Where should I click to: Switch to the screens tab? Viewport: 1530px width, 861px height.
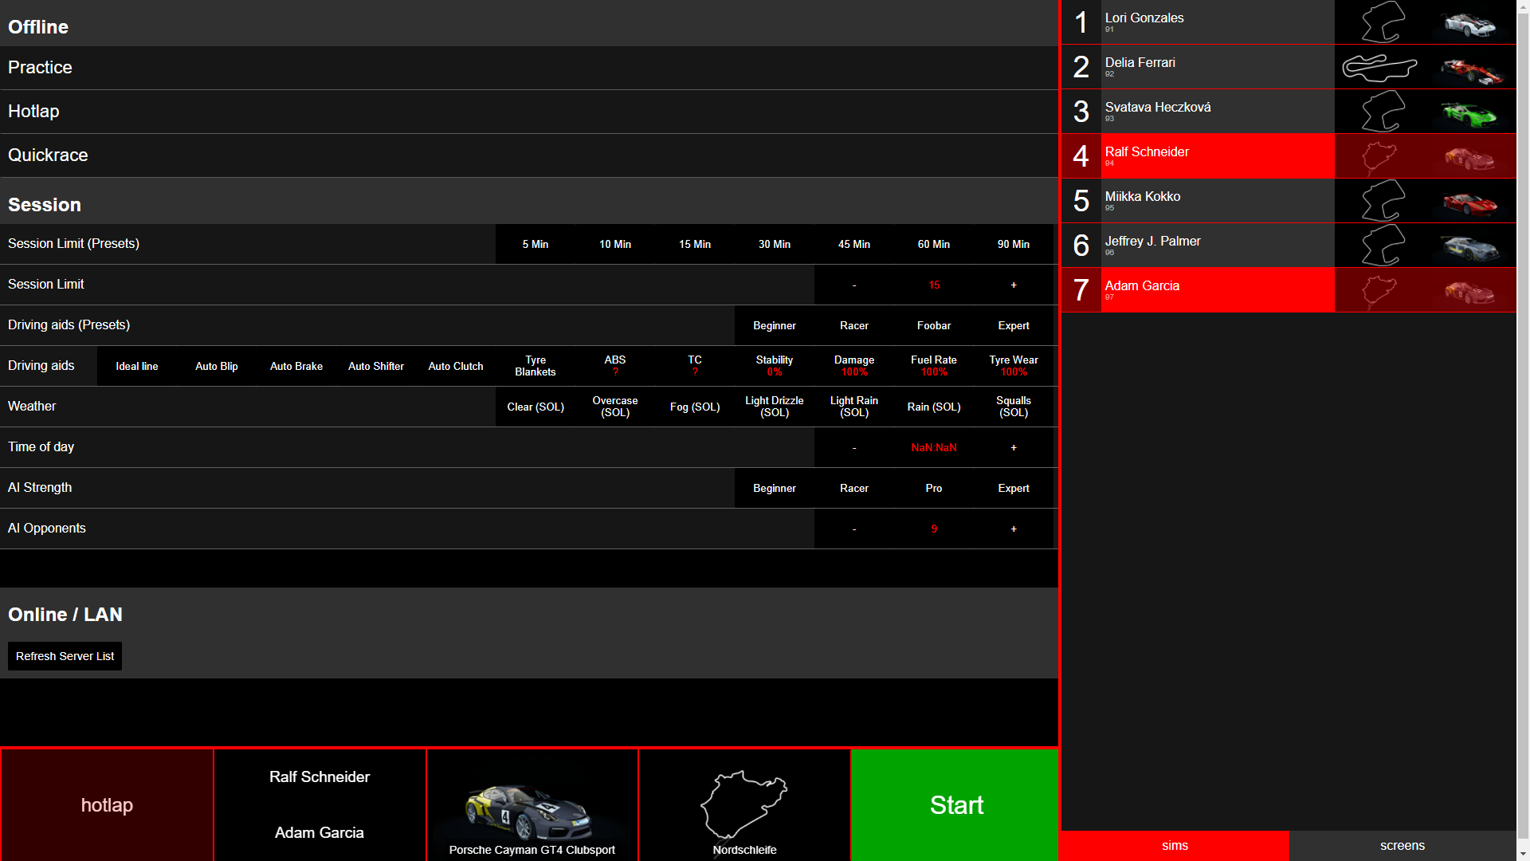click(x=1402, y=845)
